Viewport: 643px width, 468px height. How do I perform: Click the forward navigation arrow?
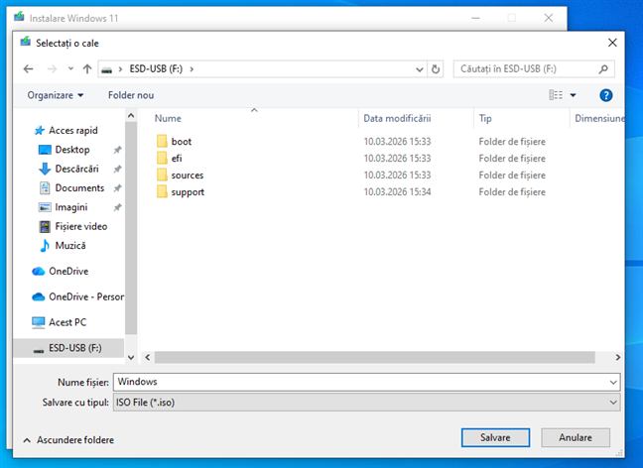click(52, 68)
